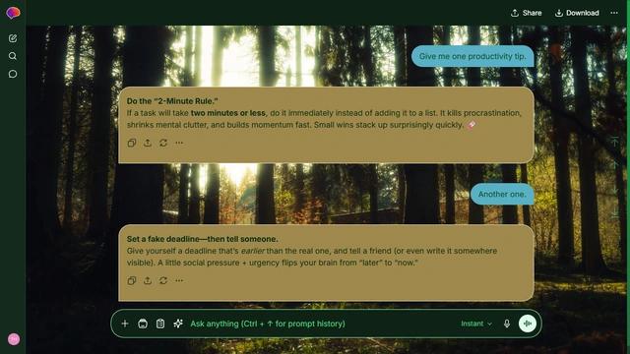This screenshot has height=354, width=630.
Task: Click 'Set a fake deadline—then tell someone.' heading
Action: [203, 239]
